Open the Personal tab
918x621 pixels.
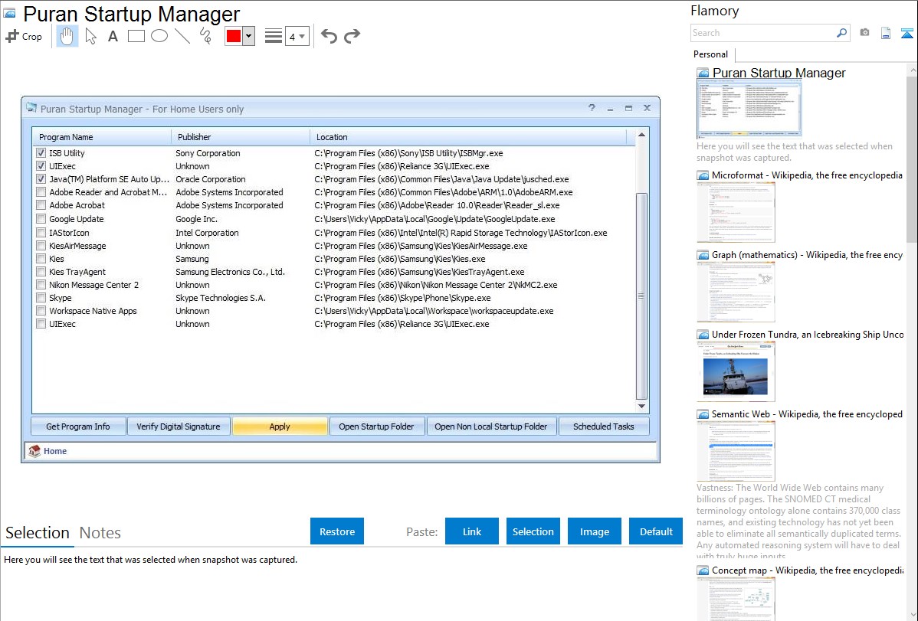(710, 54)
